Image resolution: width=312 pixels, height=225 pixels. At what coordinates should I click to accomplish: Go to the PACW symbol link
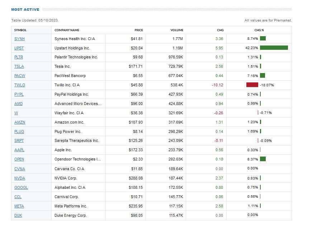point(20,76)
